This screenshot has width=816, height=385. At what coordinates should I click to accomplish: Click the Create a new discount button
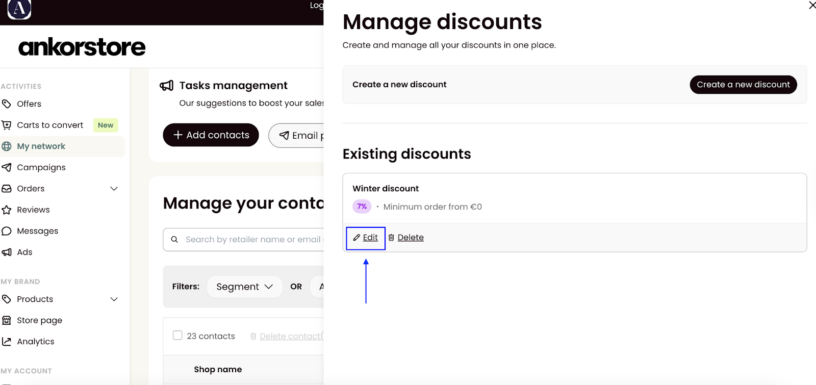pyautogui.click(x=743, y=85)
